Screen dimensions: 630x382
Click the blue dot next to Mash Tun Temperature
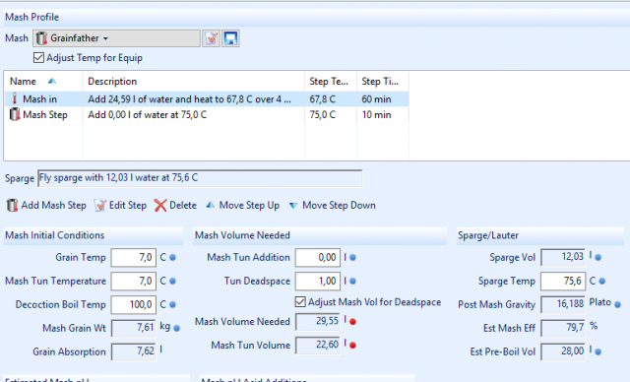tap(173, 282)
